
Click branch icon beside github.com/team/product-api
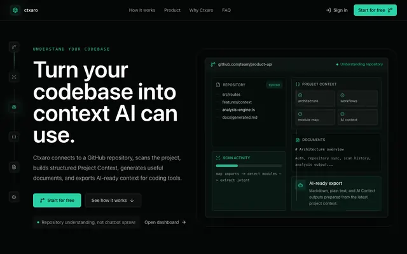click(x=213, y=64)
